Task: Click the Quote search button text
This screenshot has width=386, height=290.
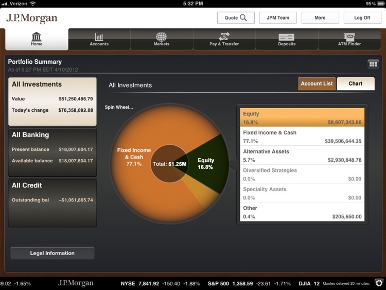Action: [x=231, y=18]
